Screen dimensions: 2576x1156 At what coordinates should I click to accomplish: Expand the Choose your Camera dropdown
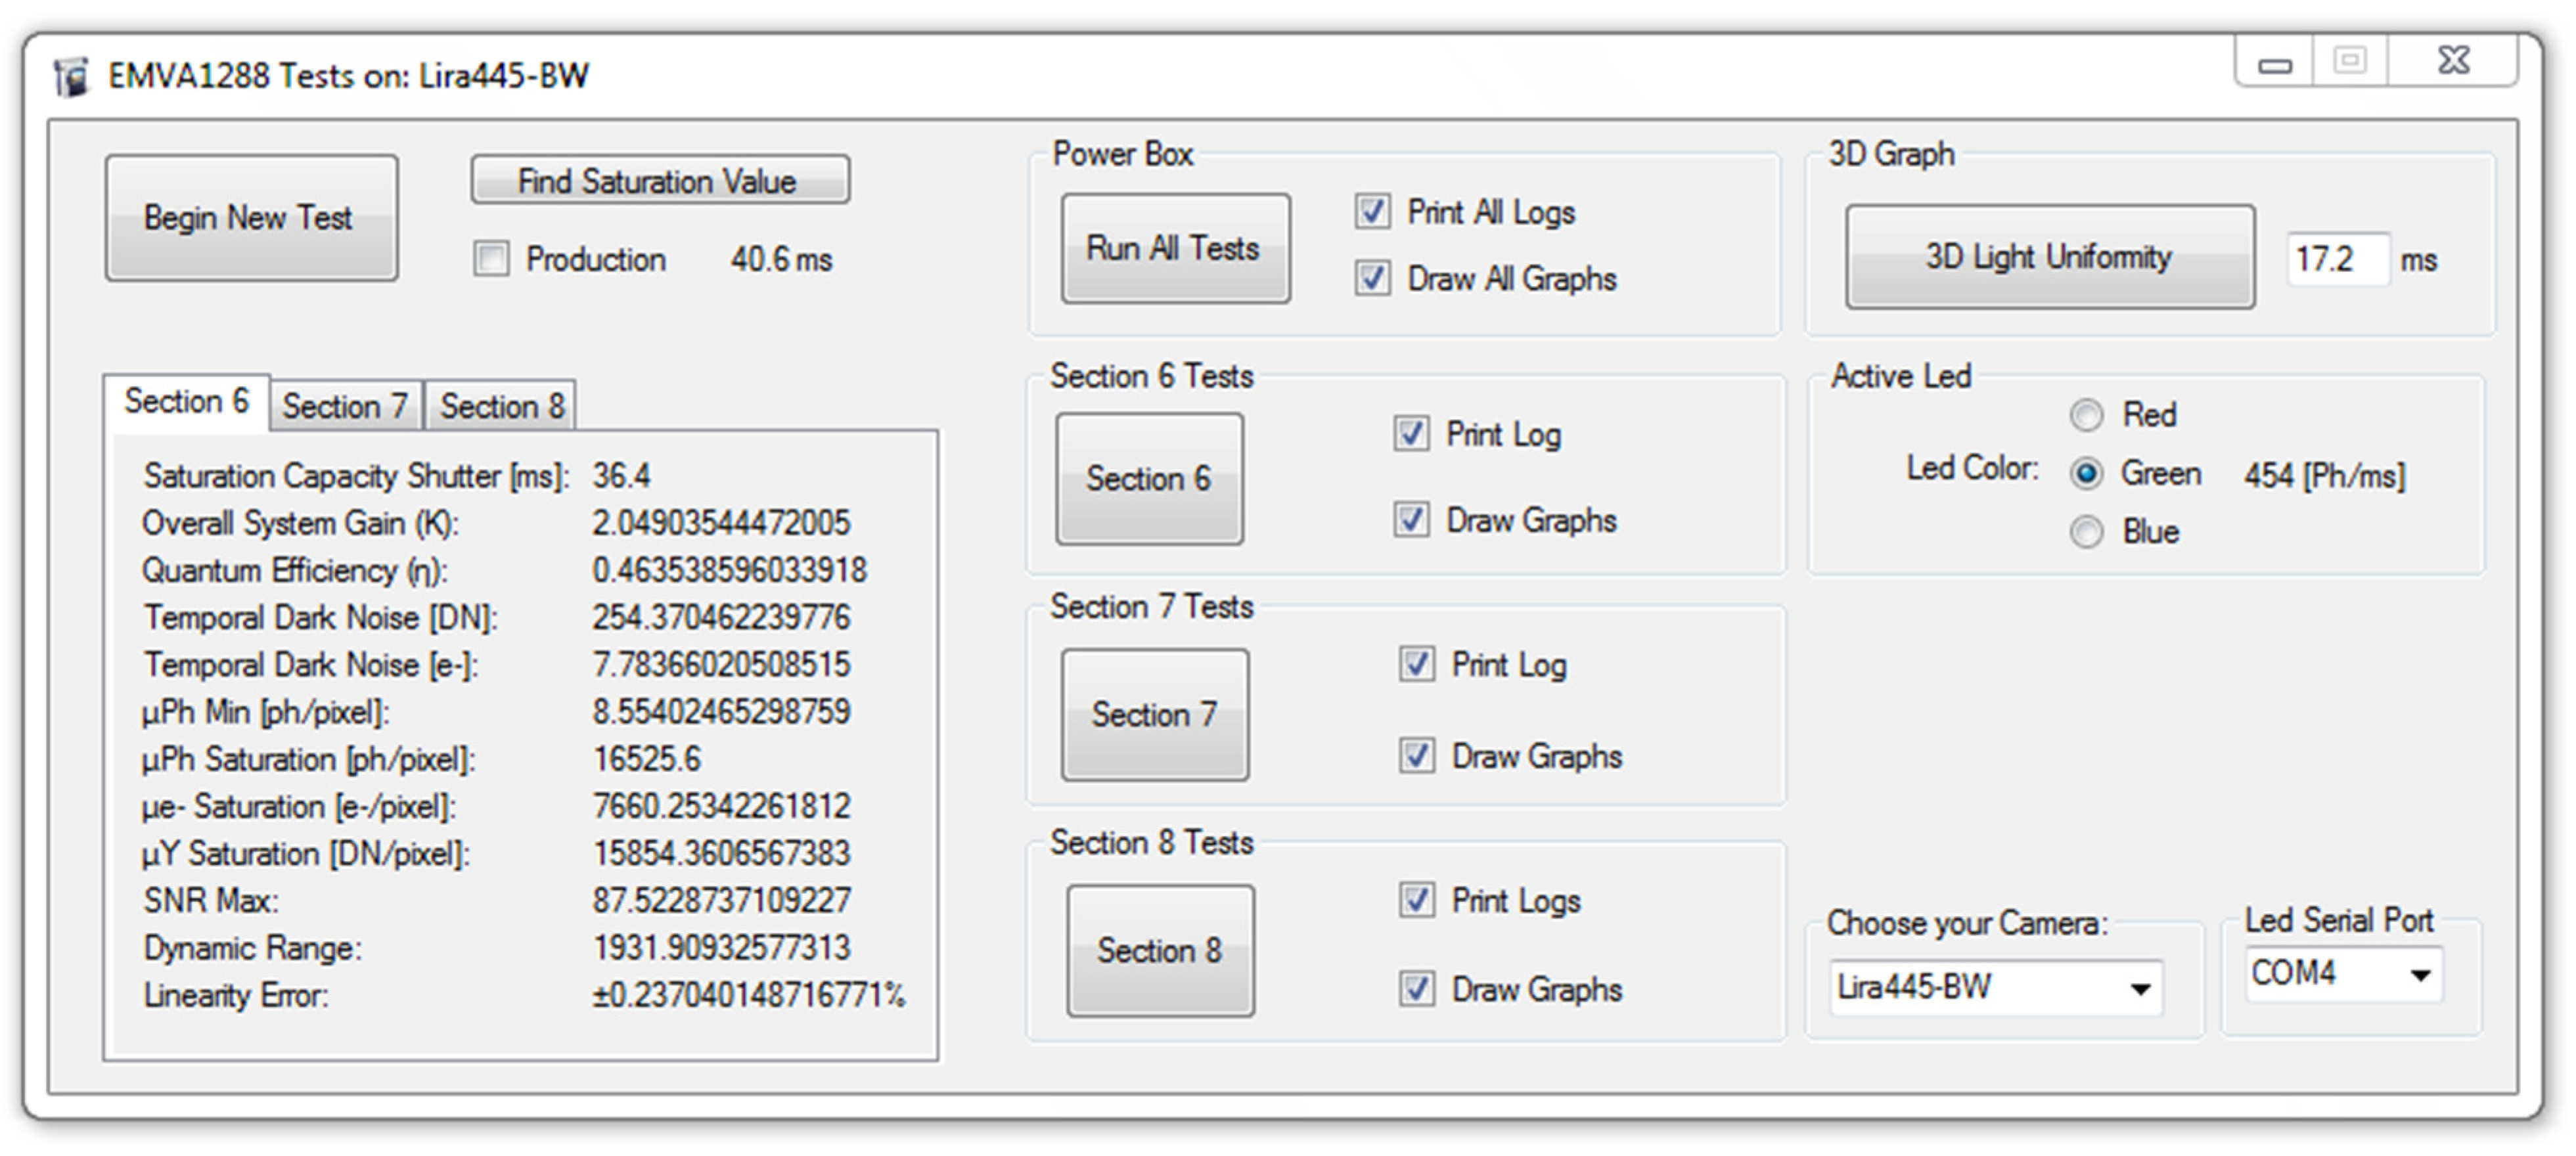[x=2139, y=989]
